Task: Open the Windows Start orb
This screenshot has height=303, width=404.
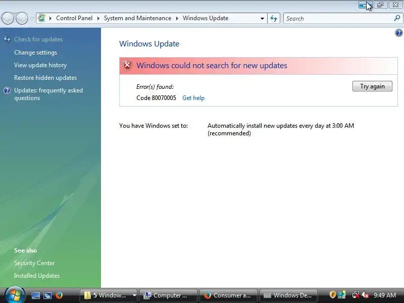Action: pos(15,295)
